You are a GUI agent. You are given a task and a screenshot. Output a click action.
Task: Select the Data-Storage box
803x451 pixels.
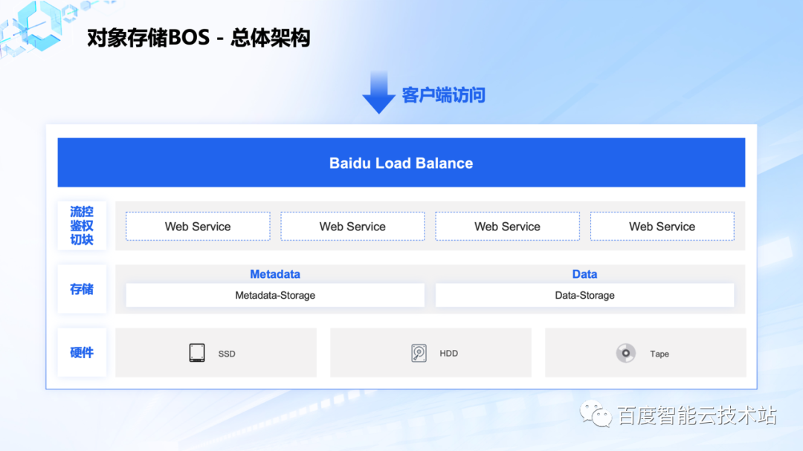point(584,296)
